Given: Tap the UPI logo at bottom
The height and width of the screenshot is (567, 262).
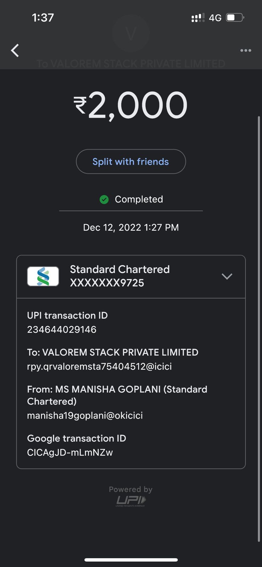Looking at the screenshot, I should click(x=131, y=501).
